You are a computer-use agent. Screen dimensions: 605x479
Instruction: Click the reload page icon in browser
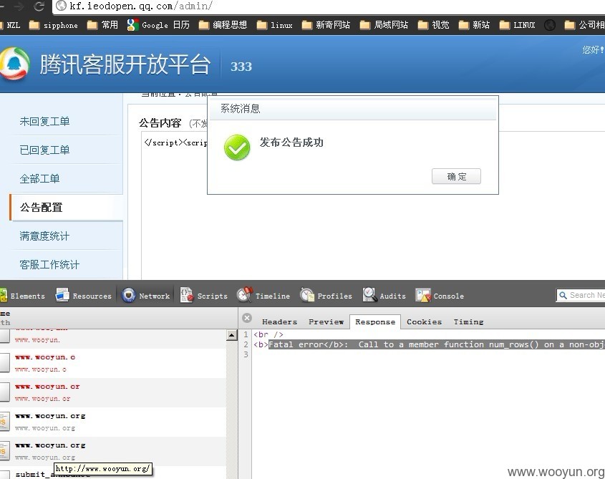point(39,6)
